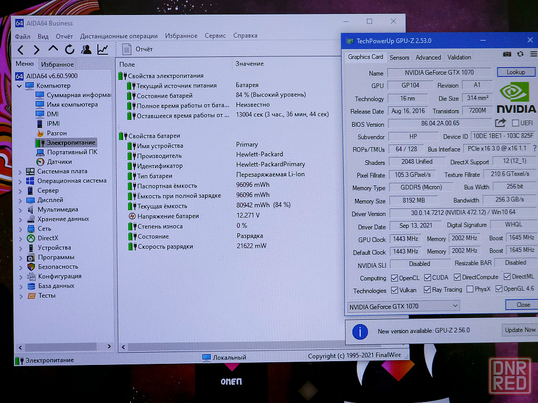
Task: Toggle DirectCompute checkbox
Action: (x=457, y=277)
